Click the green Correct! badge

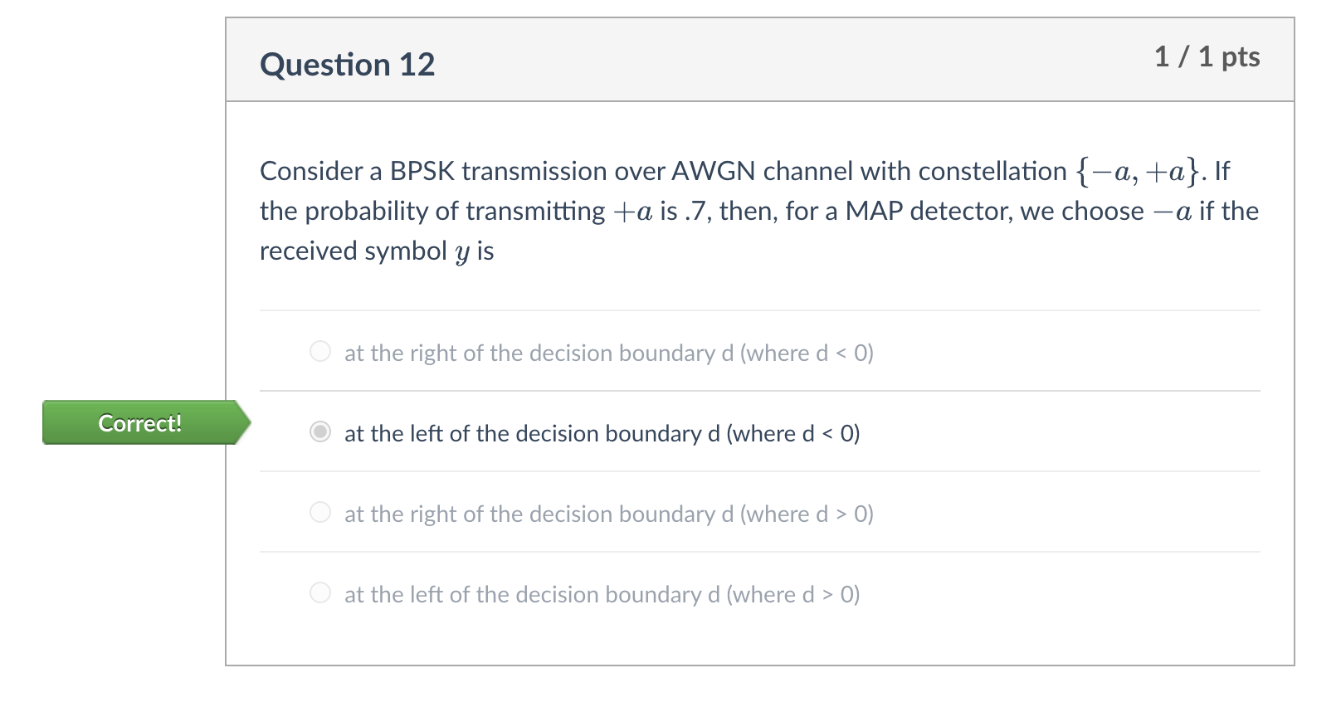(x=139, y=423)
